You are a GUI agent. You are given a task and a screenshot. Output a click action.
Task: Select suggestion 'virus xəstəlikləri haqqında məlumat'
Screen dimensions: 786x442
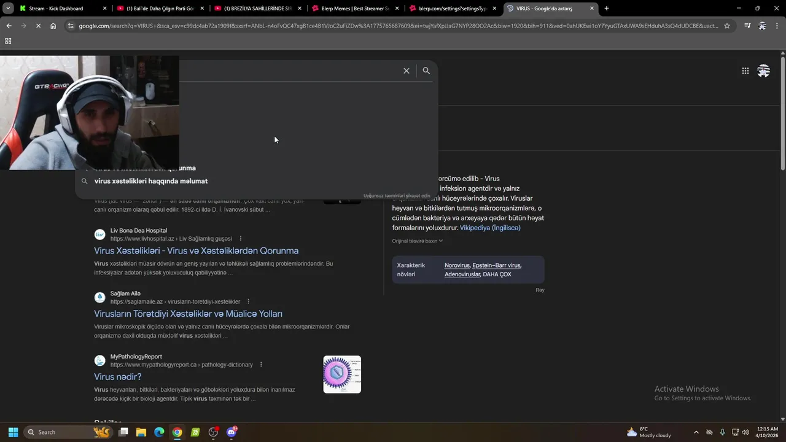tap(151, 181)
